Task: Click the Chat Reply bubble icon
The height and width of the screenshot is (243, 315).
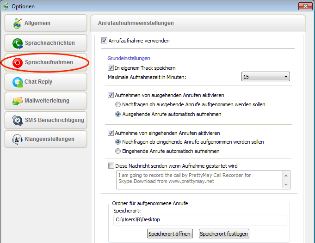Action: (x=18, y=82)
